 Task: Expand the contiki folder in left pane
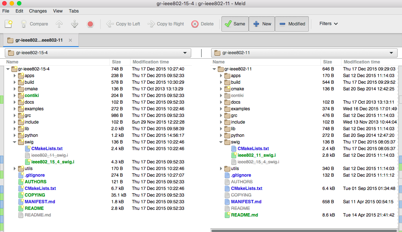point(15,96)
